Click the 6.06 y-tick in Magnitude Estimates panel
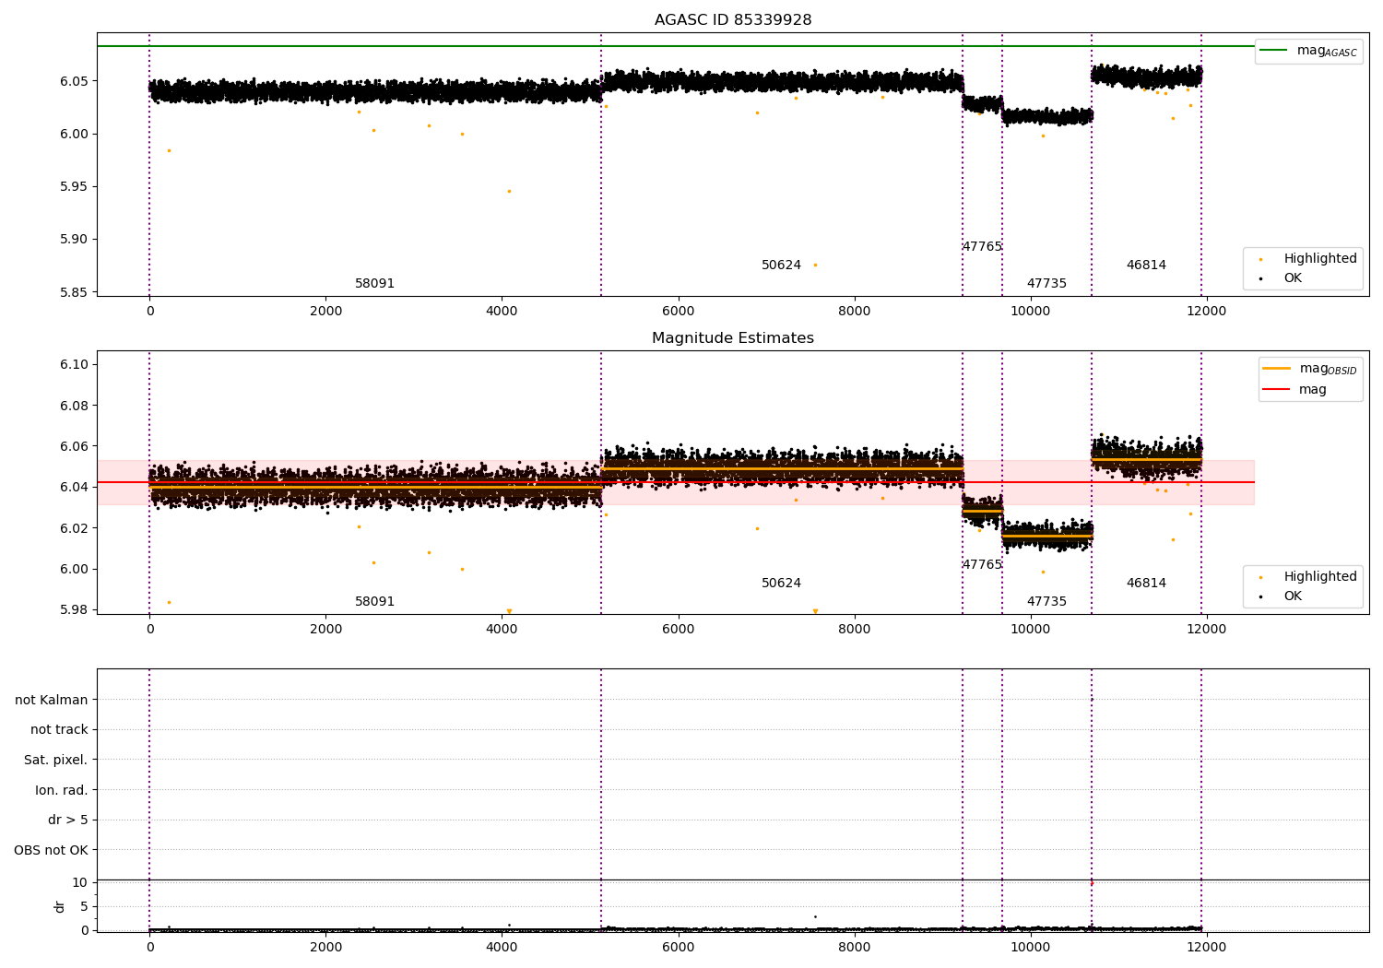This screenshot has height=968, width=1383. pos(74,446)
